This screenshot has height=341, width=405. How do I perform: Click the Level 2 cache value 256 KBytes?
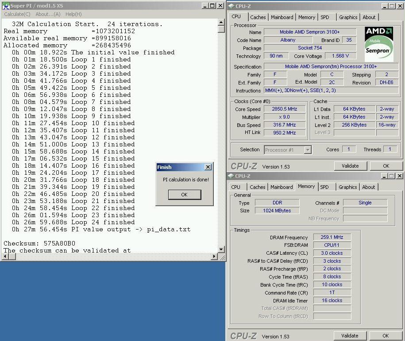[355, 125]
